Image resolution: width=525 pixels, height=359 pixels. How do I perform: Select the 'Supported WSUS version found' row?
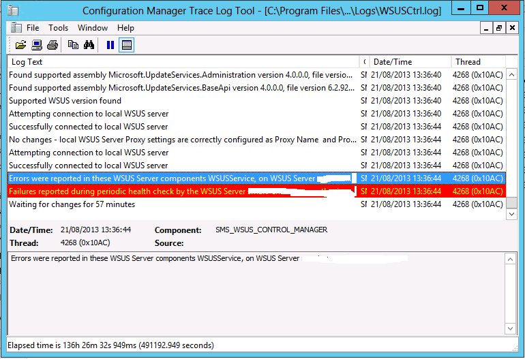(256, 101)
